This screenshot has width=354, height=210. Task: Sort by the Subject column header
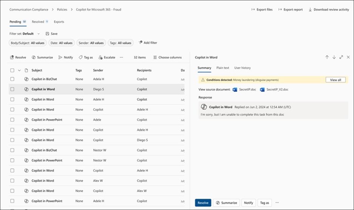click(x=37, y=70)
